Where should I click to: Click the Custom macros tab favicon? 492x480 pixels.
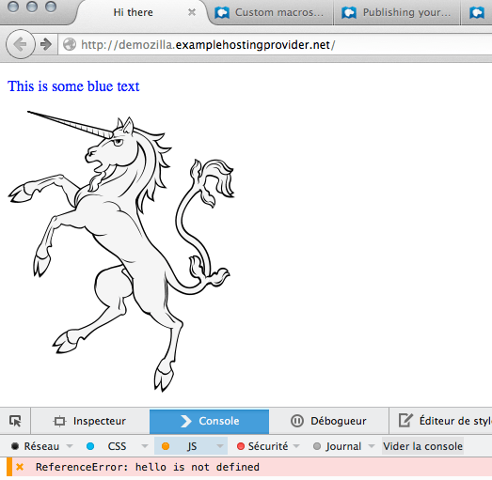pos(222,13)
